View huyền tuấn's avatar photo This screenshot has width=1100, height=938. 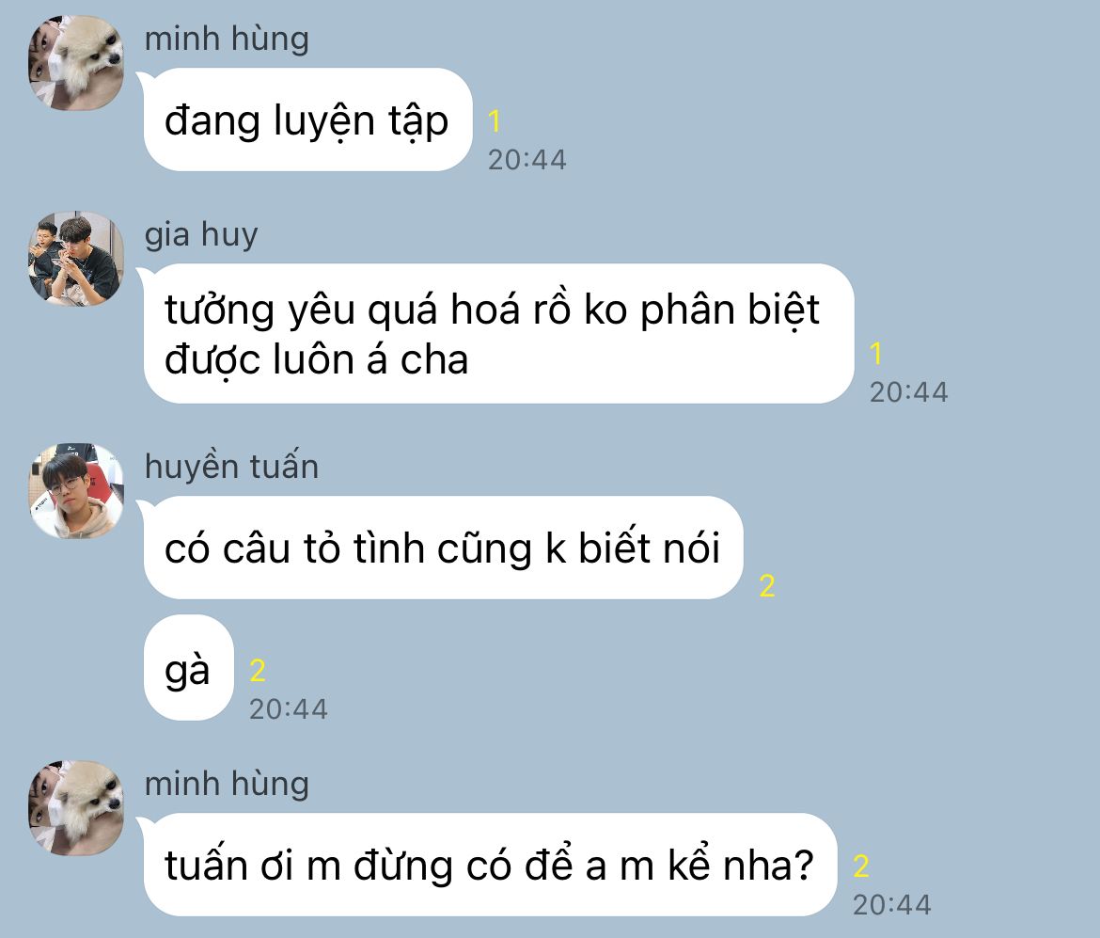76,491
